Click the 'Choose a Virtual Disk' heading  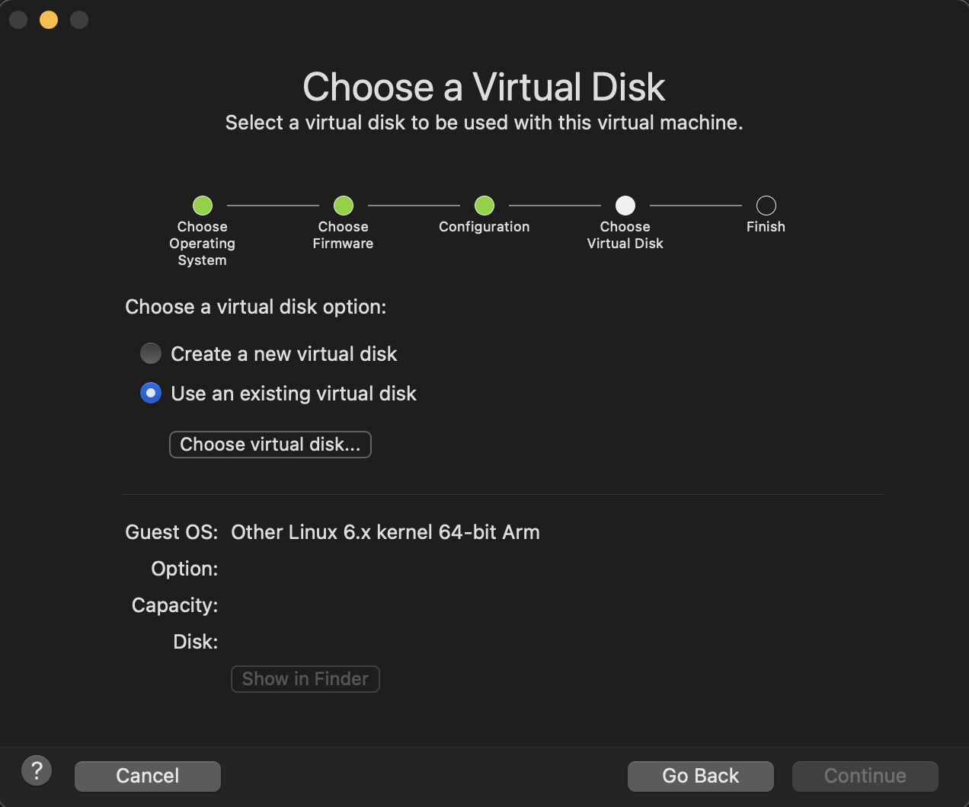(484, 87)
